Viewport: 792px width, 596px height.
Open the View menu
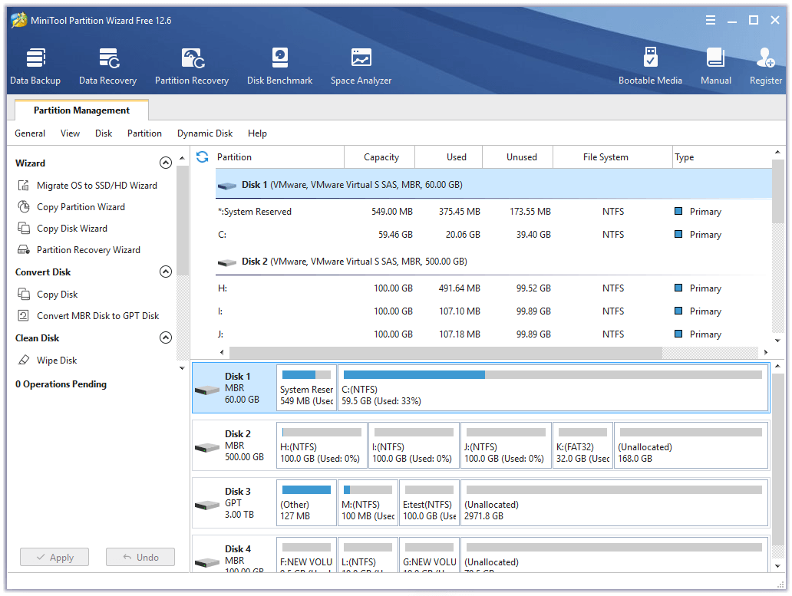click(70, 133)
